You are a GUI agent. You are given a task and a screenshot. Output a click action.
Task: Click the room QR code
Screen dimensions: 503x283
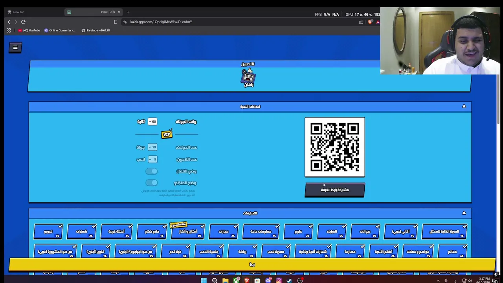pyautogui.click(x=335, y=147)
